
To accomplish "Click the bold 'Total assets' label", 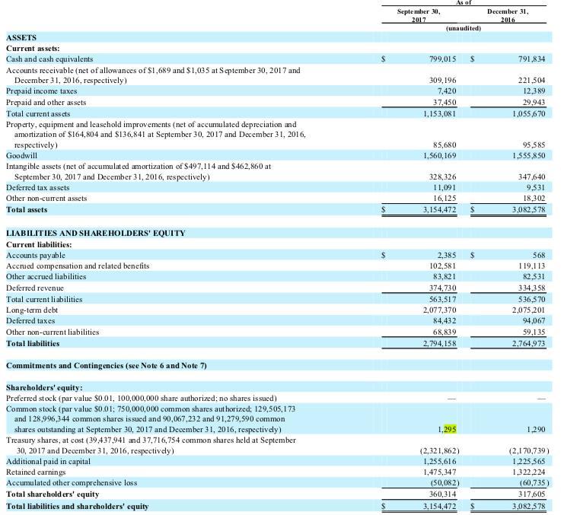I will [x=27, y=210].
